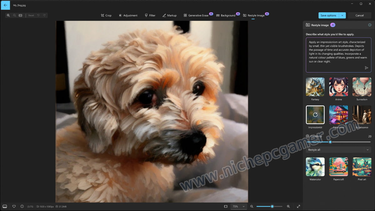
Task: Mark the photo as favorite with heart
Action: pyautogui.click(x=14, y=206)
